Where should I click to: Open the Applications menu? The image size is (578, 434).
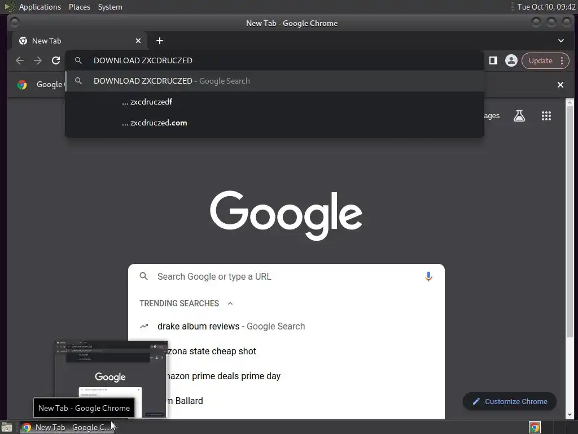point(40,7)
